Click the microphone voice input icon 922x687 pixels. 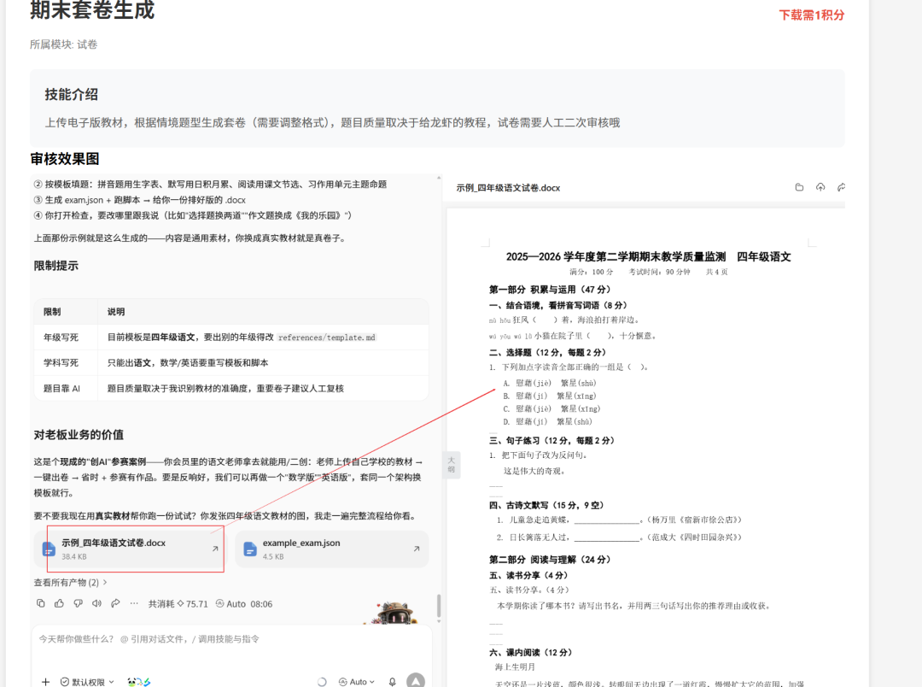pos(392,682)
